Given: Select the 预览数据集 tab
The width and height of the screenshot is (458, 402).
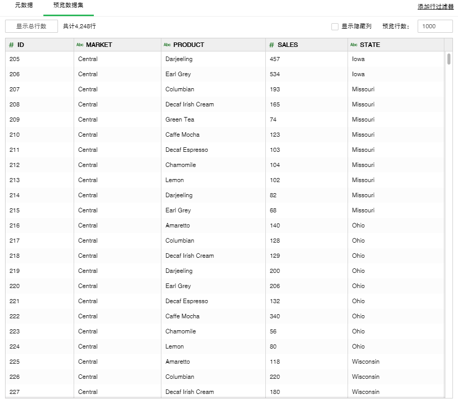Looking at the screenshot, I should tap(68, 6).
